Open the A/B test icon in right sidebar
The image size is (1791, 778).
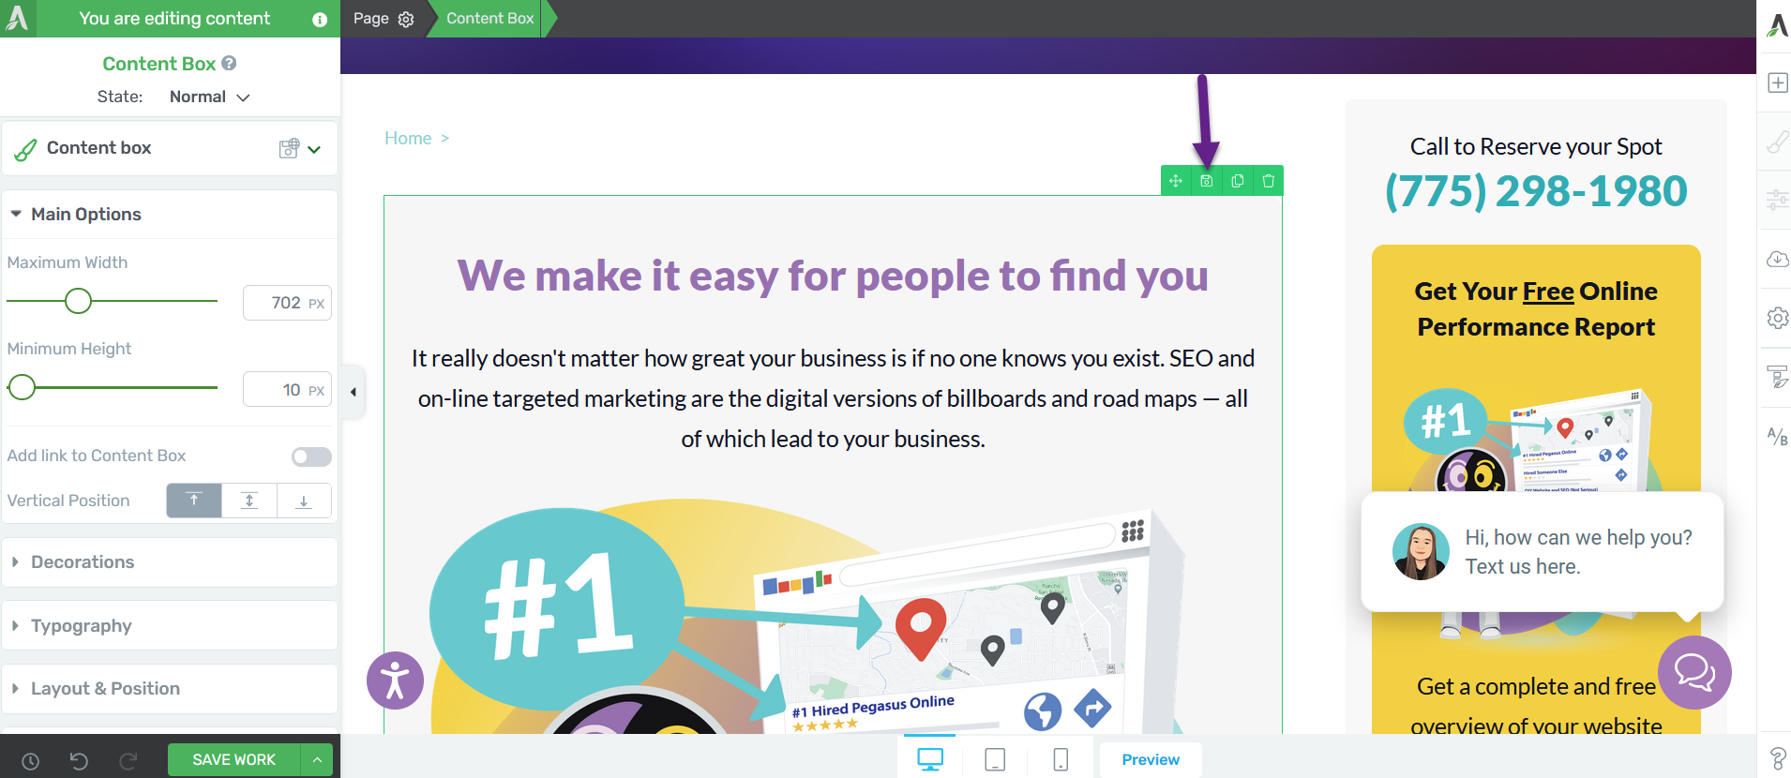tap(1777, 436)
